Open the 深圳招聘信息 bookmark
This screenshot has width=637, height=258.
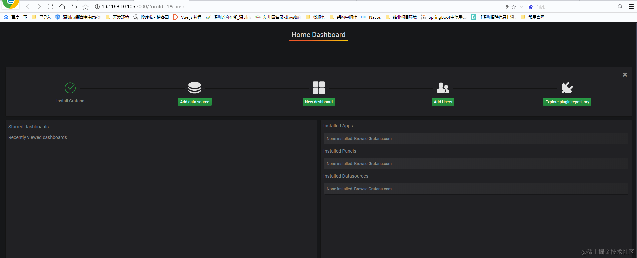[493, 17]
